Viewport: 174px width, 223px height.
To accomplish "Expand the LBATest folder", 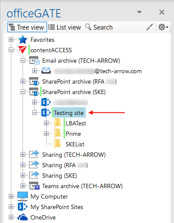I will [x=46, y=123].
